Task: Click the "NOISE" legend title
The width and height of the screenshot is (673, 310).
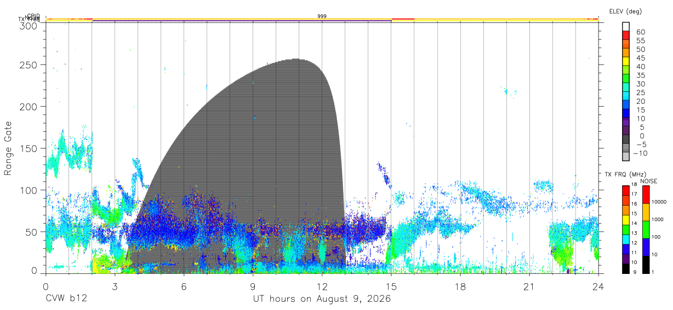Action: click(648, 180)
